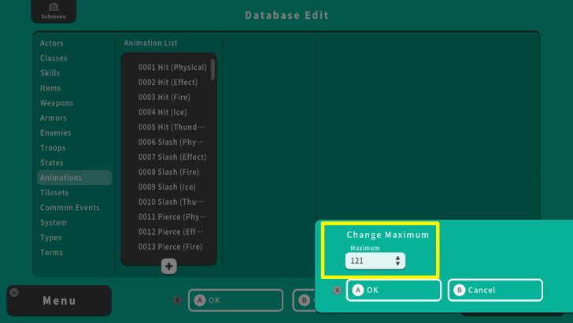The image size is (573, 323).
Task: Click the Animation List scrollbar
Action: tap(213, 69)
